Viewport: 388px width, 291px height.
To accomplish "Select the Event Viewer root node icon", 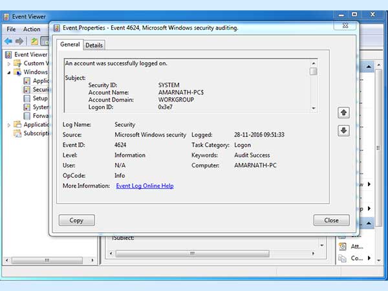I will pos(8,54).
